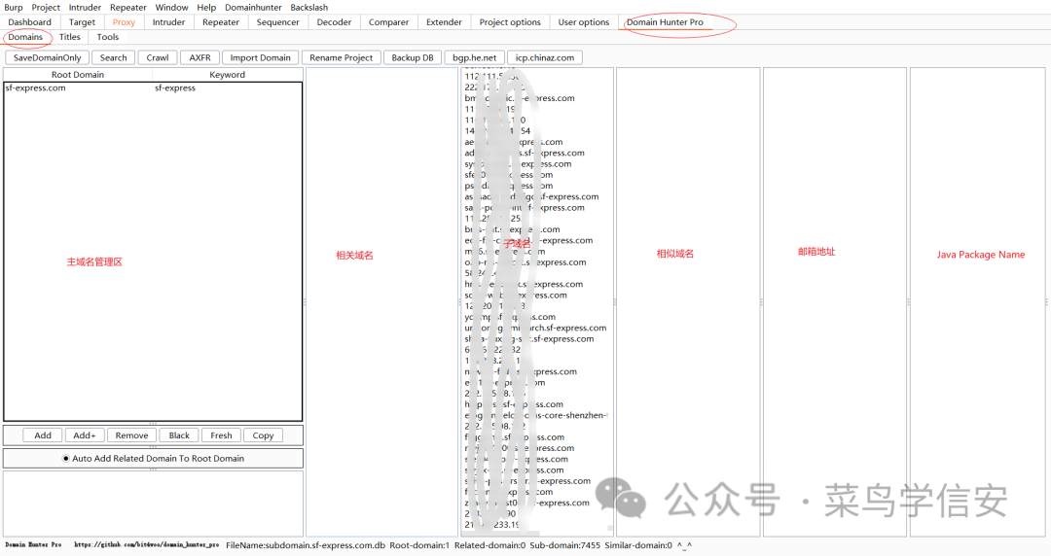Image resolution: width=1051 pixels, height=556 pixels.
Task: Select subdomain line containing arch.sf-express.com
Action: pyautogui.click(x=535, y=328)
